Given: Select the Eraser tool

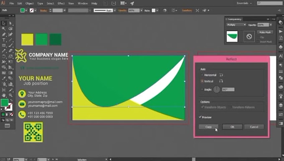Looking at the screenshot, I should pyautogui.click(x=10, y=51).
